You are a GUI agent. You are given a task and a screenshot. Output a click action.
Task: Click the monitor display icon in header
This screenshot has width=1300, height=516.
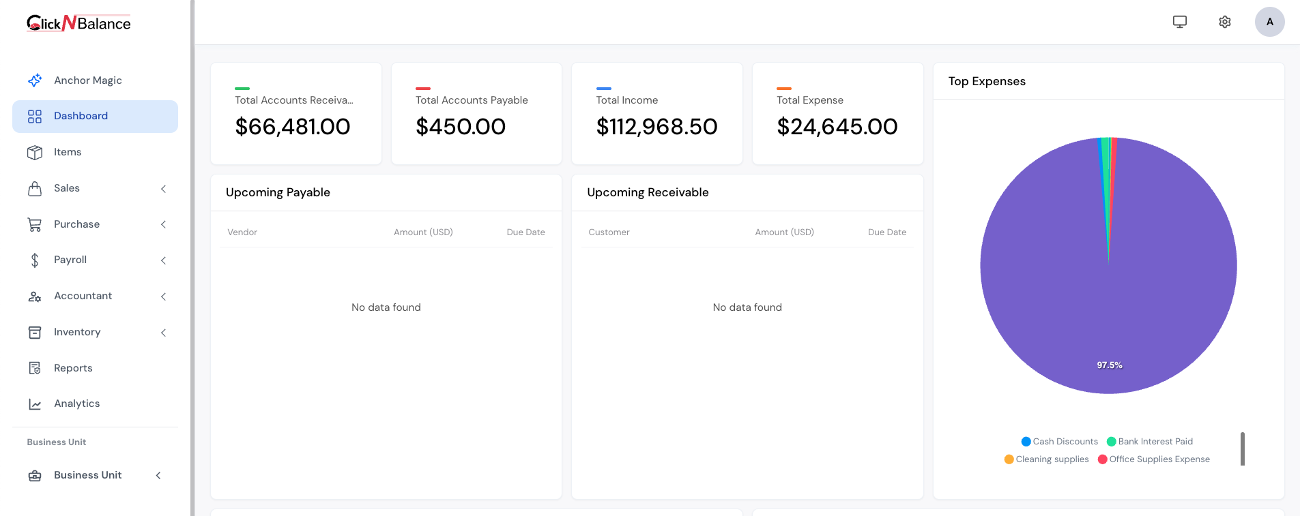[1180, 22]
